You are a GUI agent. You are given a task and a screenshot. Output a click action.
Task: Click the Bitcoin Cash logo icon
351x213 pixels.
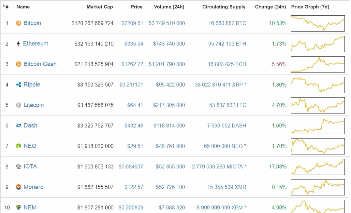coord(19,64)
